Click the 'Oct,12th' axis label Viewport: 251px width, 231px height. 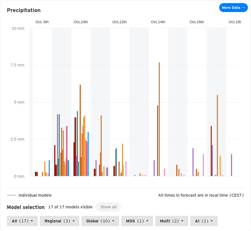tap(119, 22)
